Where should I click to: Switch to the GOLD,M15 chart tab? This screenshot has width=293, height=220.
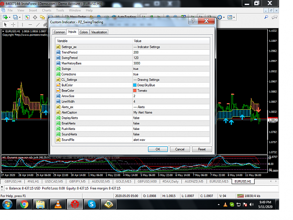tap(123, 182)
